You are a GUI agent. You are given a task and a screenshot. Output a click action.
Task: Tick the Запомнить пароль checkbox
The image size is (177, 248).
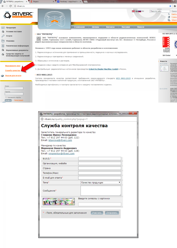coord(6,97)
